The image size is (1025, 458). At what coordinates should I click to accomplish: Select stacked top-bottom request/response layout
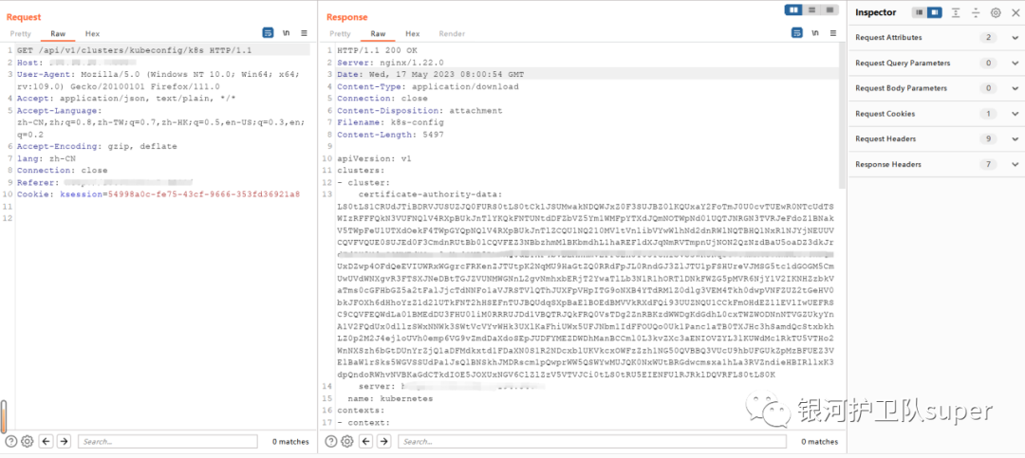click(811, 9)
